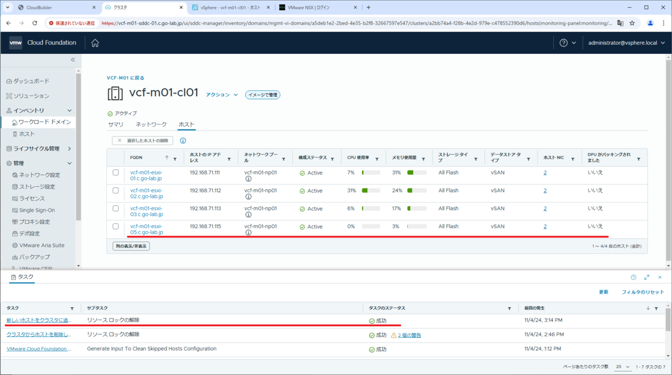Open ダッシュボード in sidebar
This screenshot has width=672, height=375.
click(x=31, y=81)
